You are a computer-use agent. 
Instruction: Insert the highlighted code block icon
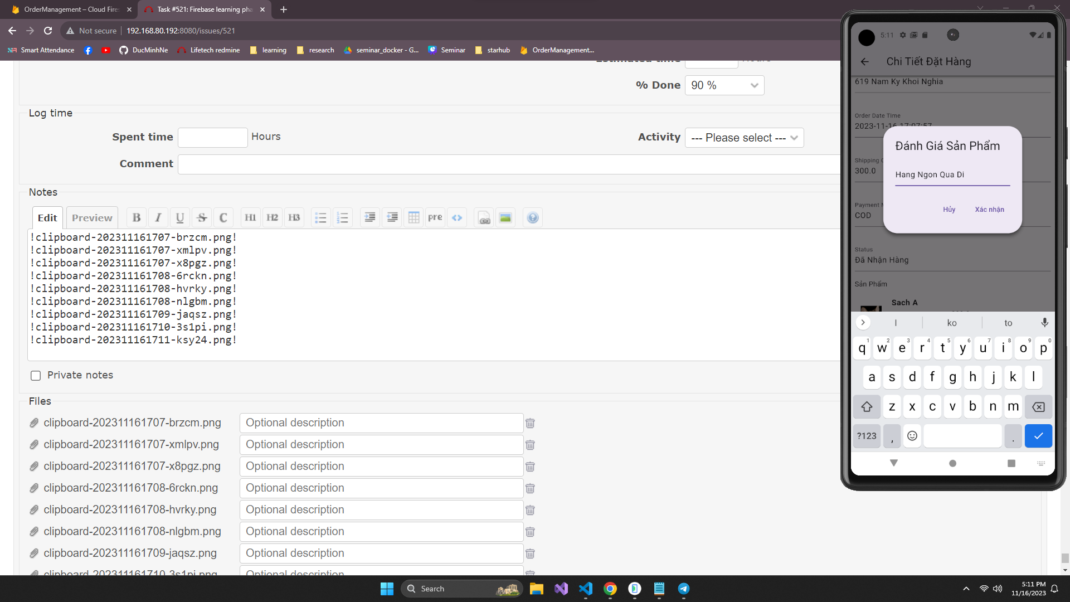click(457, 218)
